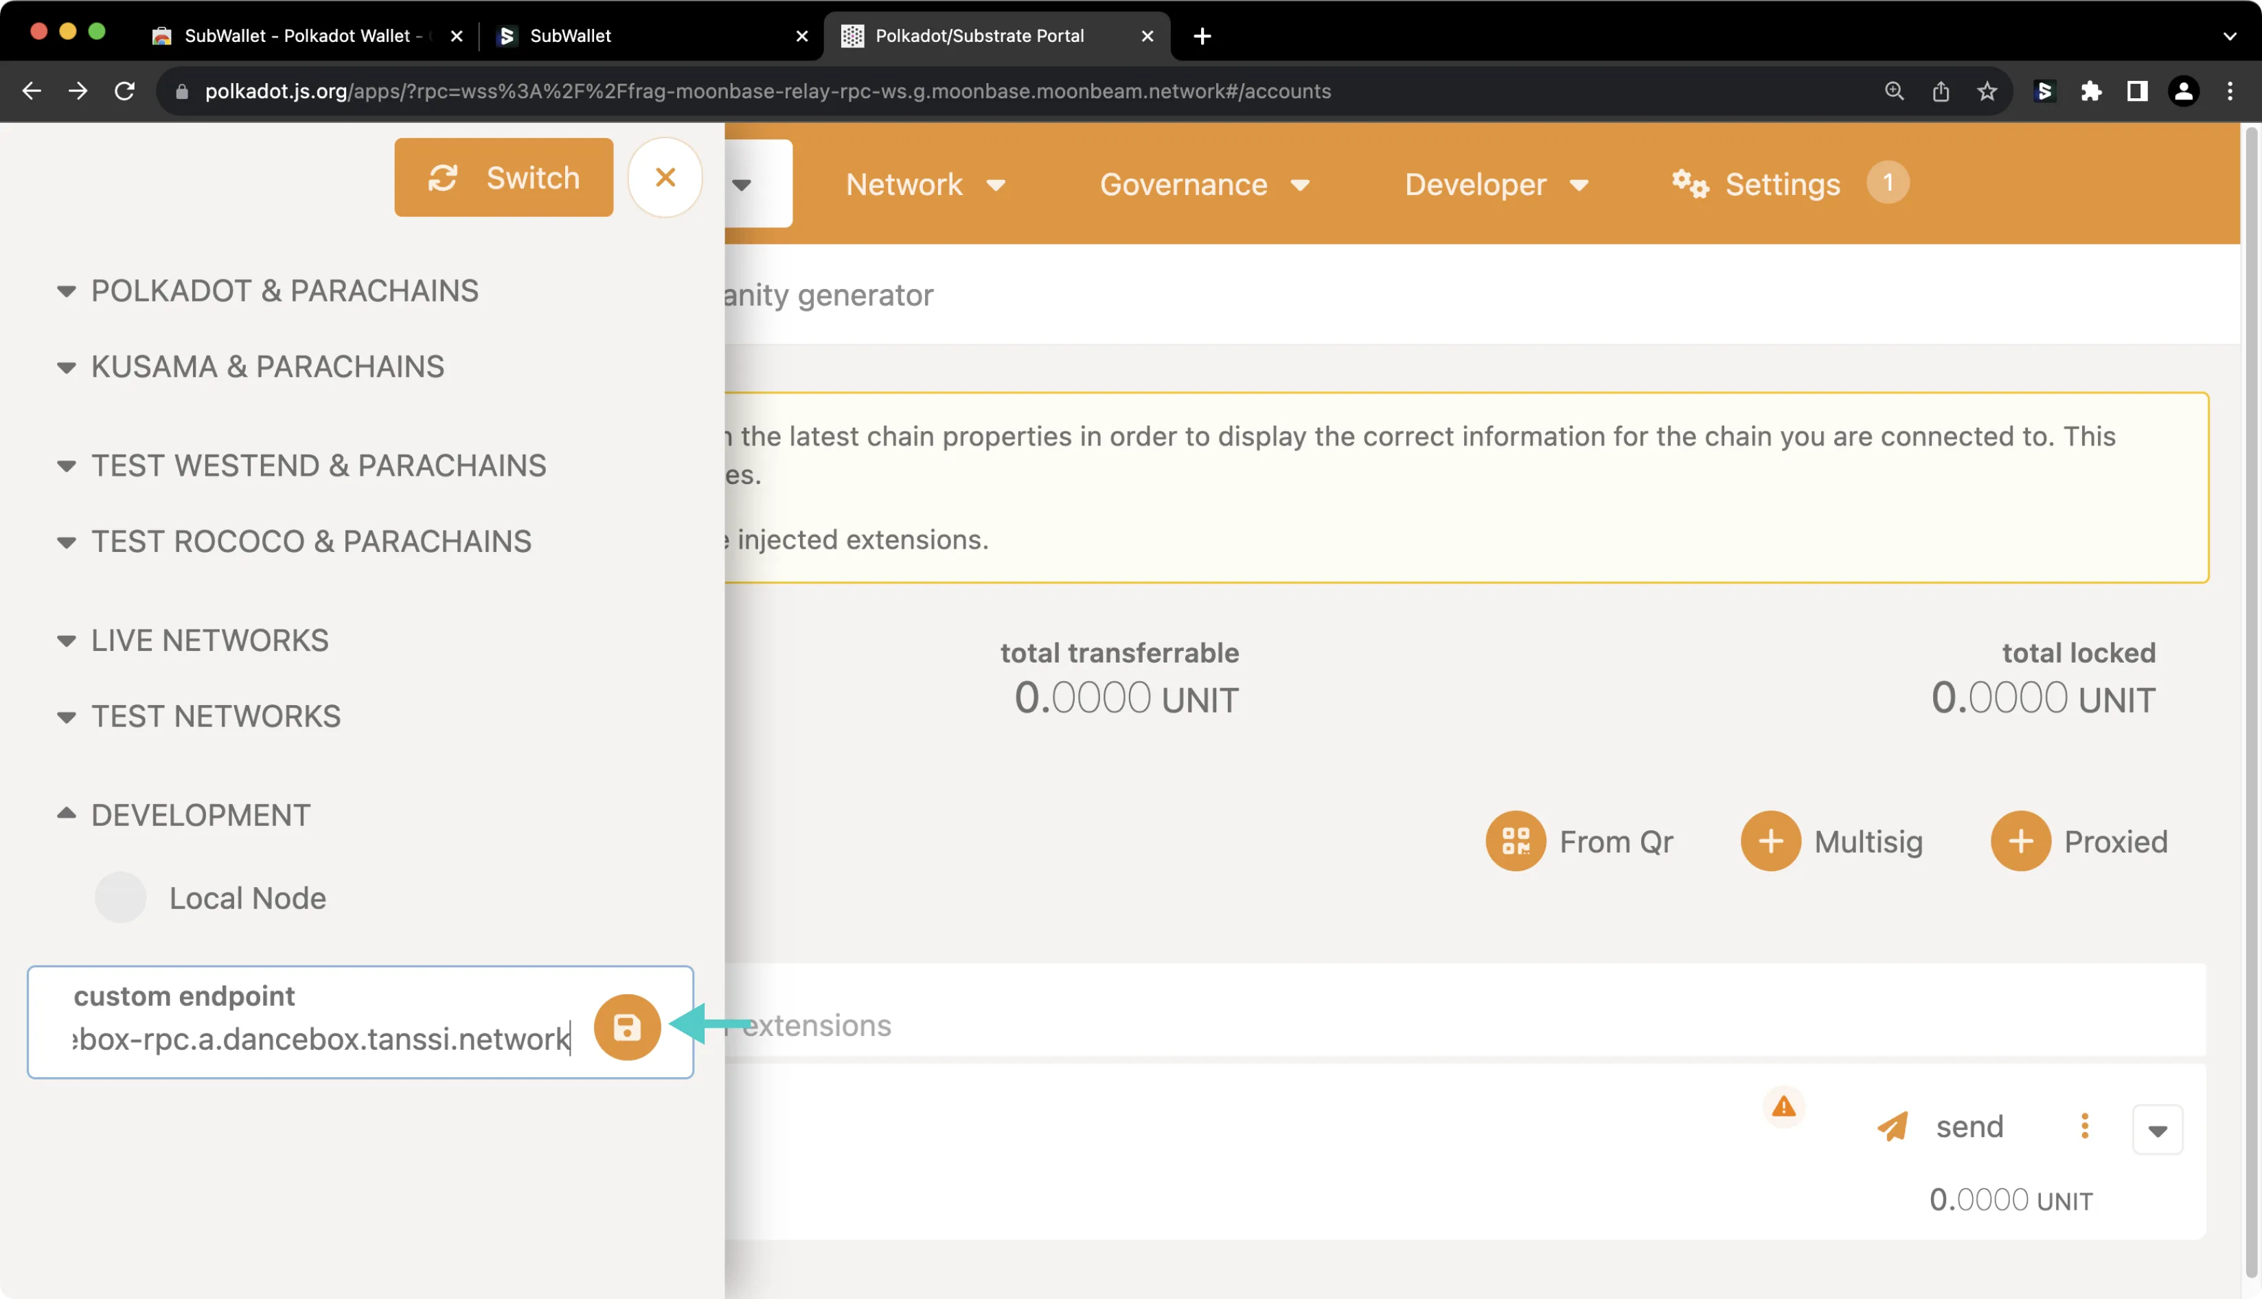Image resolution: width=2262 pixels, height=1299 pixels.
Task: Open the account vertical dots menu
Action: (x=2084, y=1126)
